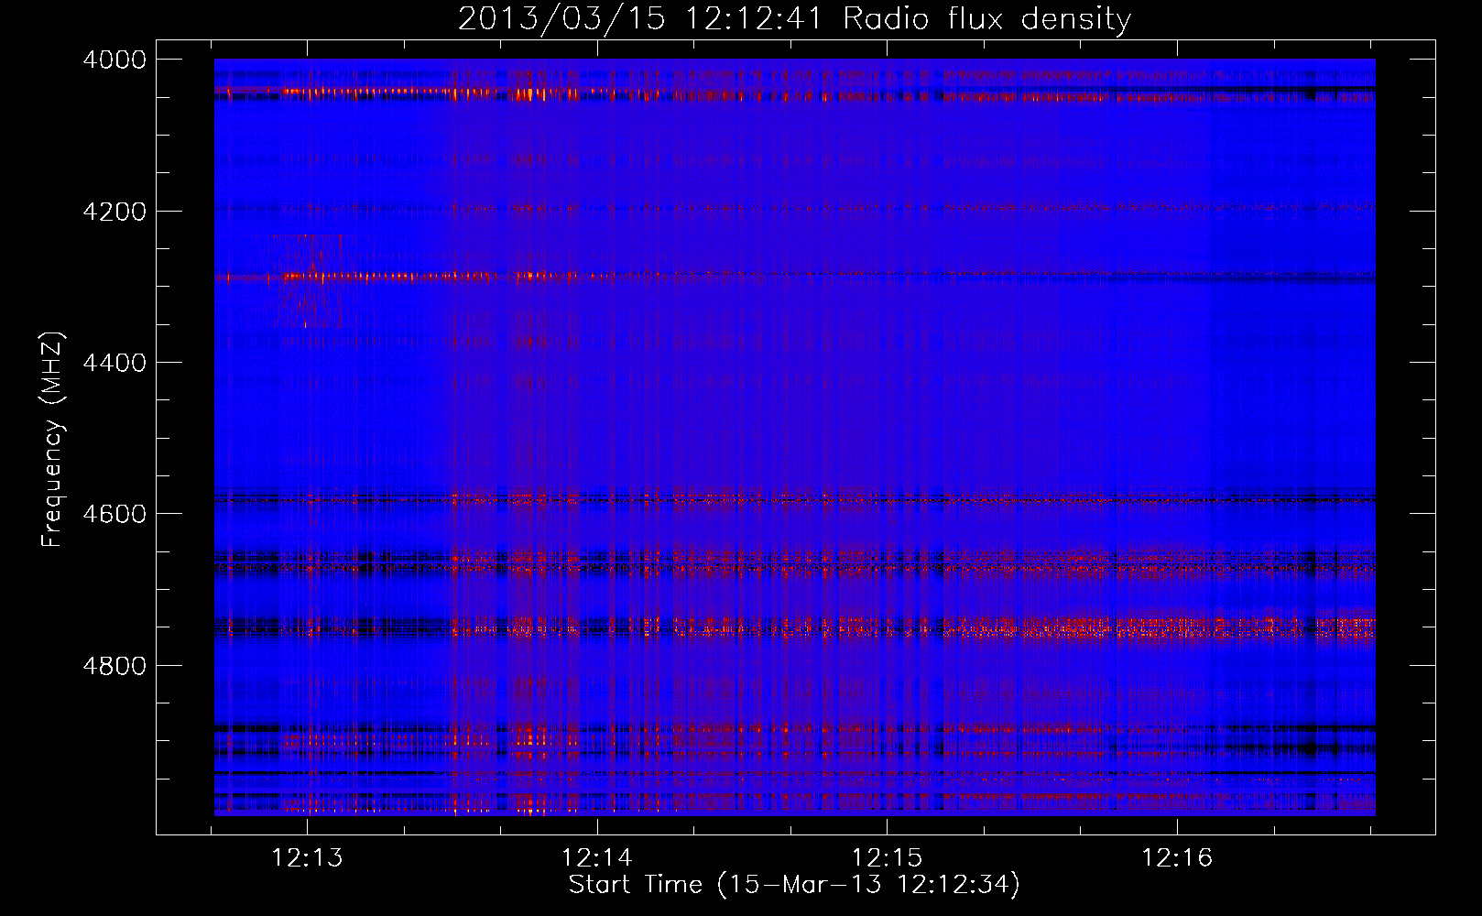Click the 12:14 time axis label
Image resolution: width=1482 pixels, height=916 pixels.
[x=597, y=858]
